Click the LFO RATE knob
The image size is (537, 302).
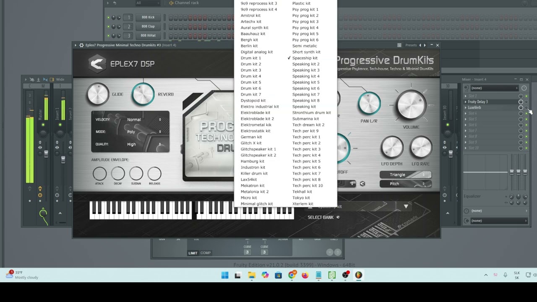click(421, 148)
